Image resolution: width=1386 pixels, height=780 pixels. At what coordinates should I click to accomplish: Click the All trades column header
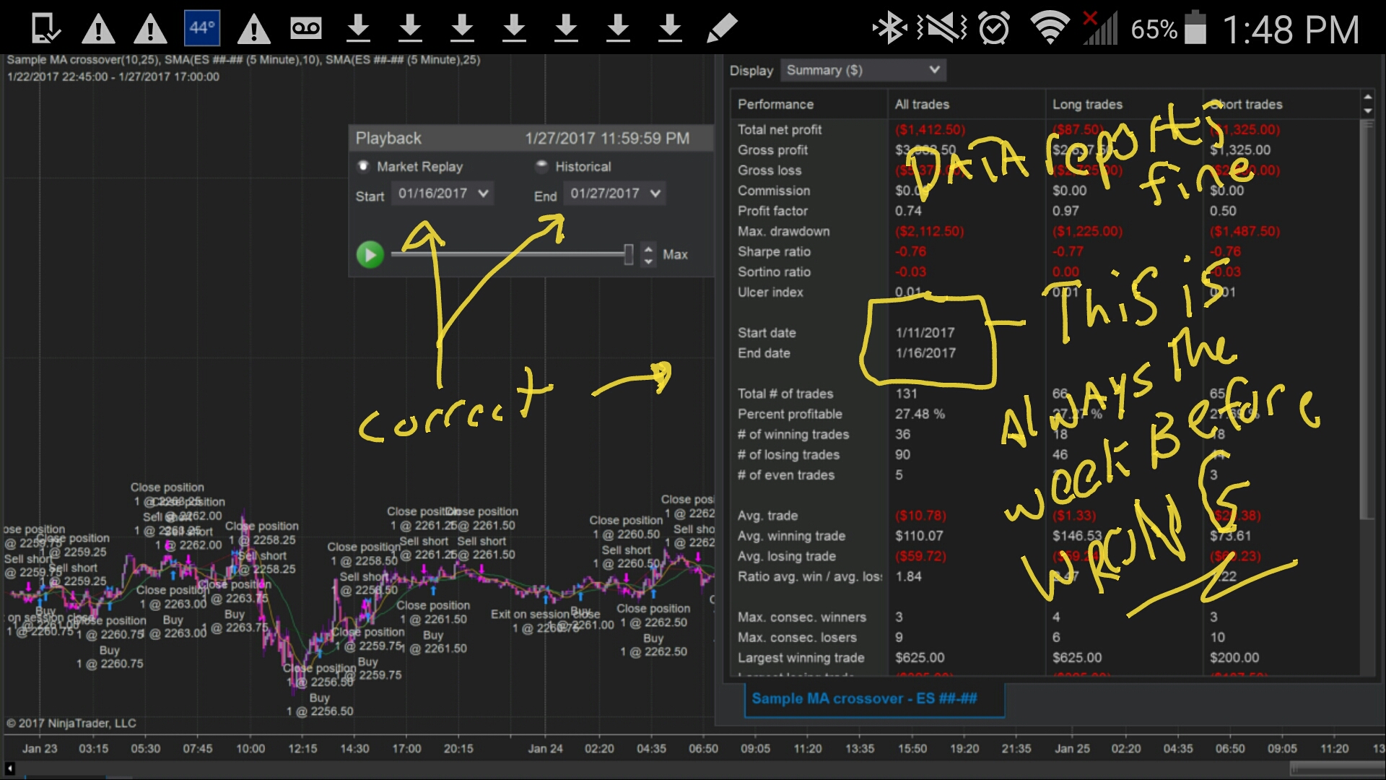coord(922,105)
